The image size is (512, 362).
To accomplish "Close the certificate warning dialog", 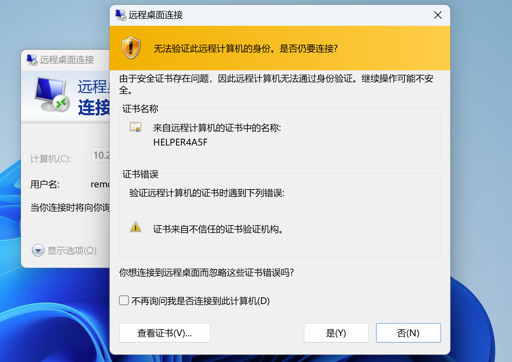I will [438, 15].
